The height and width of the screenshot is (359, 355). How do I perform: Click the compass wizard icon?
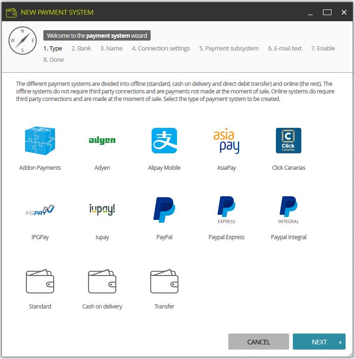click(23, 41)
